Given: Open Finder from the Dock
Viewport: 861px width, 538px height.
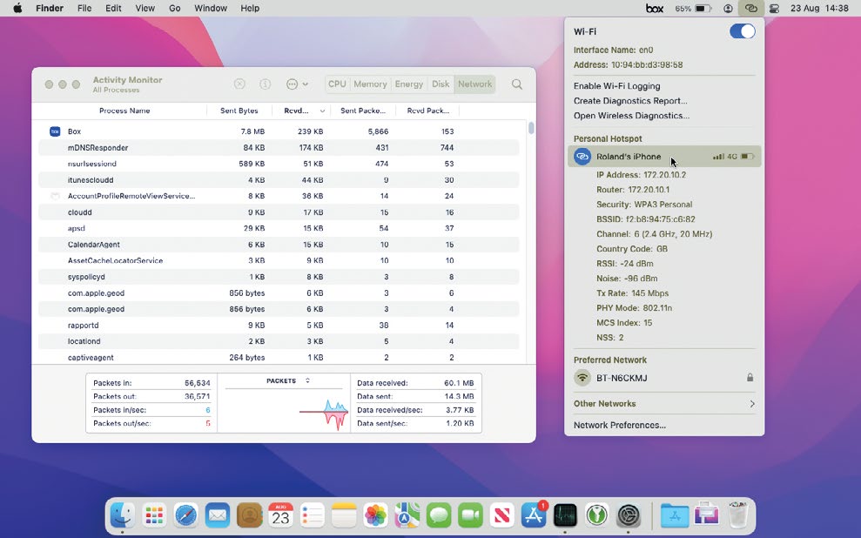Looking at the screenshot, I should click(123, 515).
